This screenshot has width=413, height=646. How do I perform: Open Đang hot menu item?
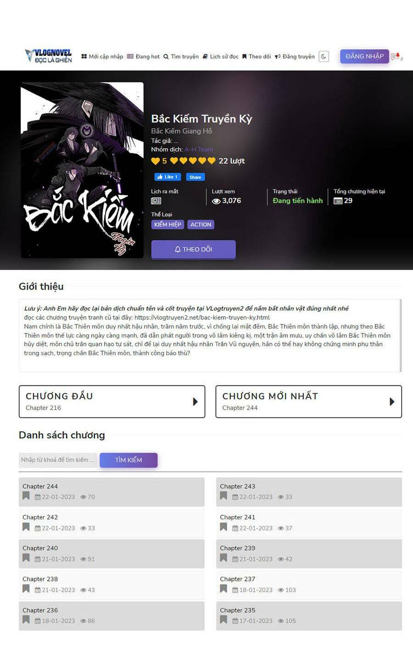click(x=143, y=56)
